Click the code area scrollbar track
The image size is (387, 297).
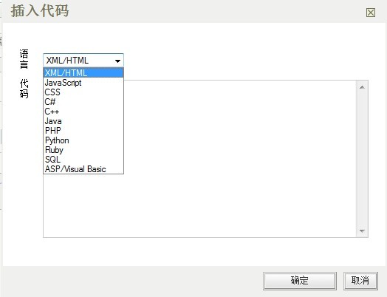362,159
